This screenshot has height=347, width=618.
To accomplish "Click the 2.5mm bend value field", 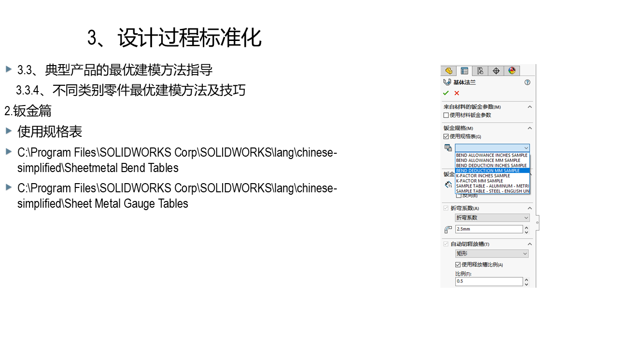I will (489, 229).
